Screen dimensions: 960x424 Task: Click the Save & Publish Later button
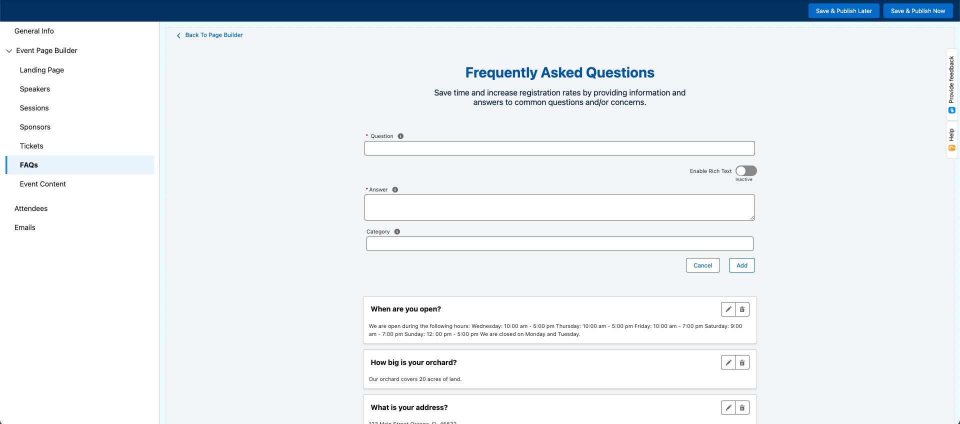(843, 11)
